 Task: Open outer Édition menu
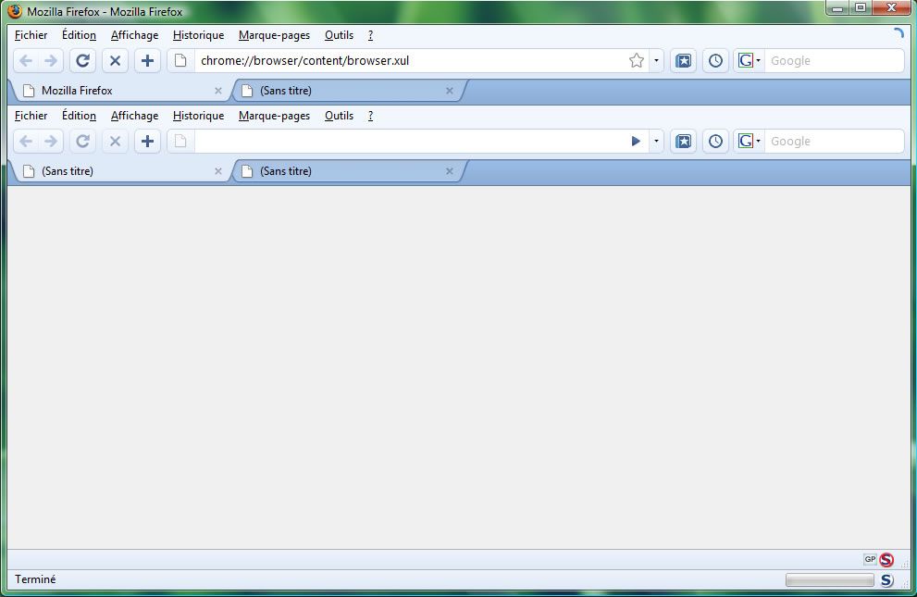click(79, 35)
